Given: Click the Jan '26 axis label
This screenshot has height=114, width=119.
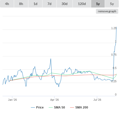Looking at the screenshot, I should pyautogui.click(x=12, y=100).
